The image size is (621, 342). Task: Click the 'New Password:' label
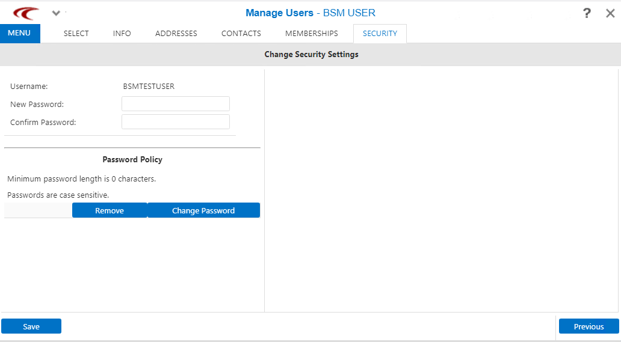(x=37, y=105)
